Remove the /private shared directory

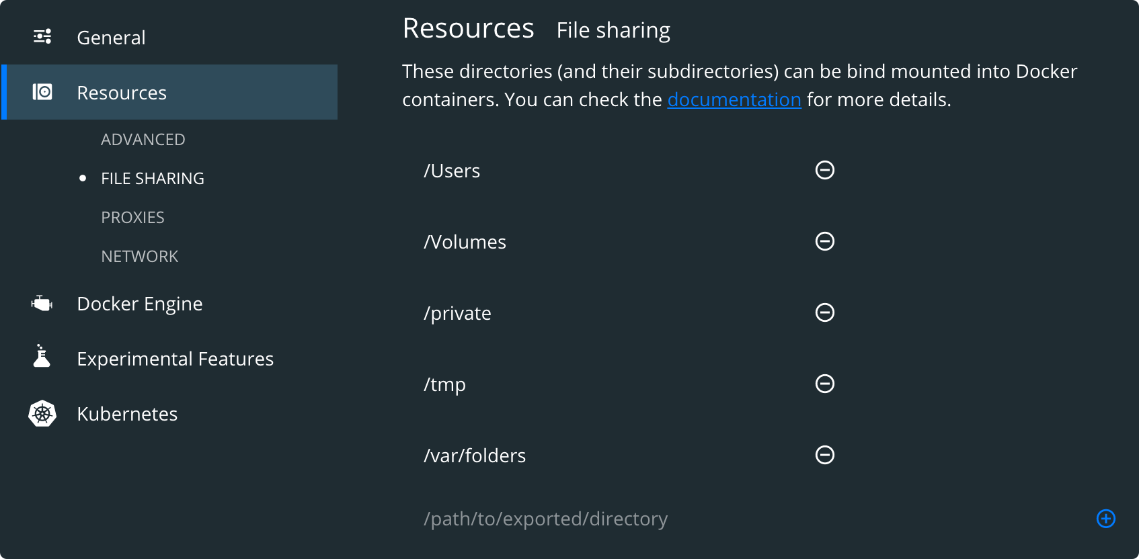824,312
